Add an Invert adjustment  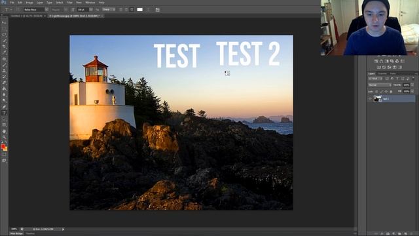379,67
